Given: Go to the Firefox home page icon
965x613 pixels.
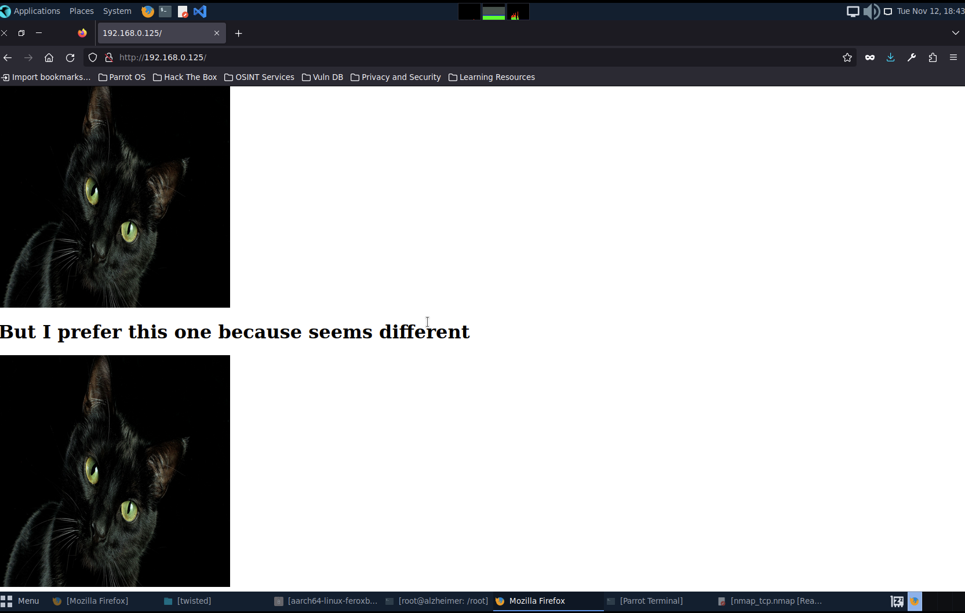Looking at the screenshot, I should coord(49,57).
